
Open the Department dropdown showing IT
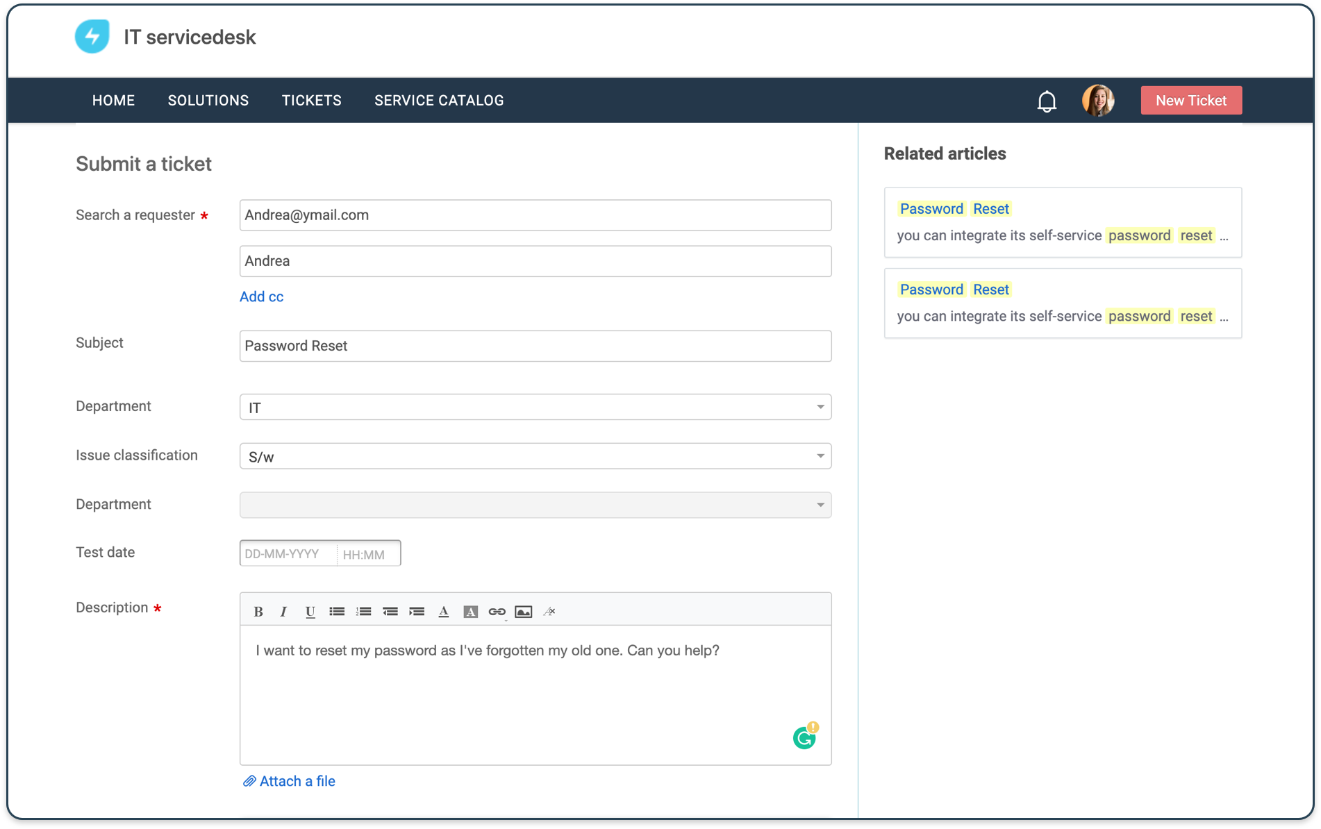click(x=820, y=407)
